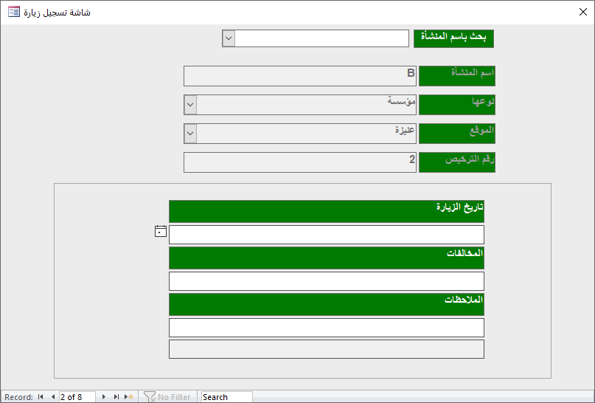Open the date picker calendar icon
The height and width of the screenshot is (403, 595).
pyautogui.click(x=161, y=231)
